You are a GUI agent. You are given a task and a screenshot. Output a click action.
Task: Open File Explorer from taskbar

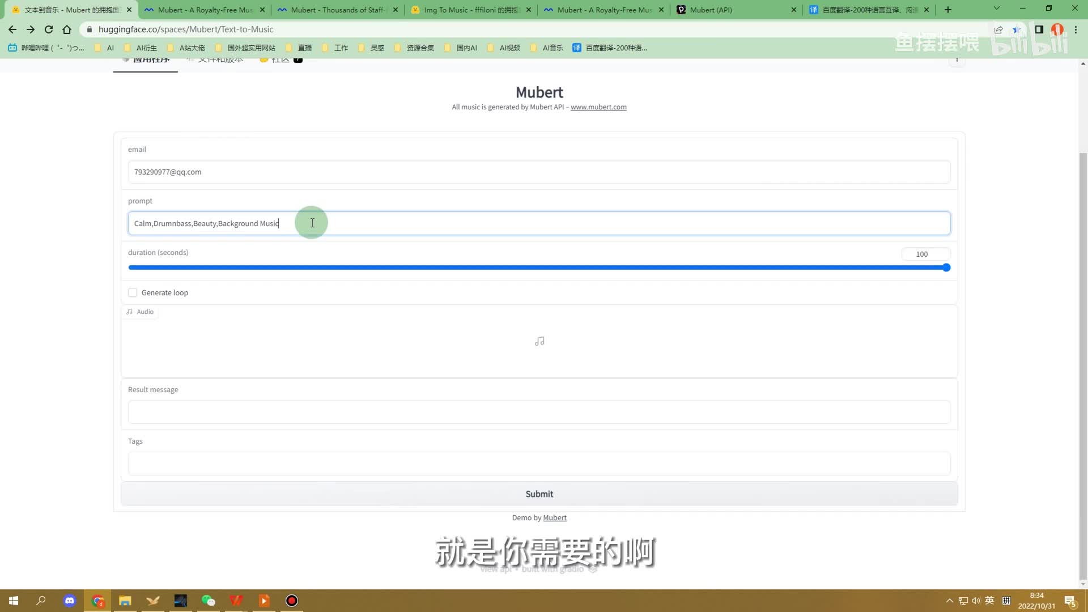125,601
